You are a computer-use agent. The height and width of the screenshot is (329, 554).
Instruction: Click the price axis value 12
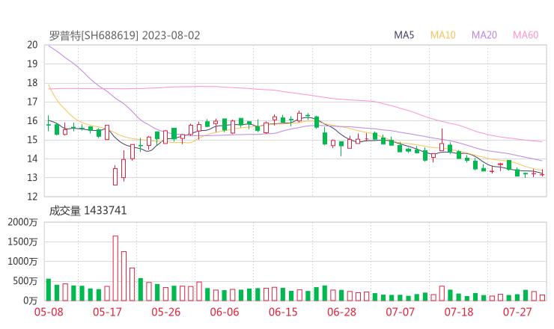point(32,197)
